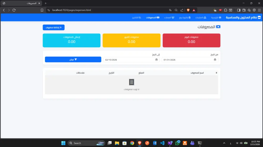Click the localhost address bar URL
263x147 pixels.
(x=72, y=10)
